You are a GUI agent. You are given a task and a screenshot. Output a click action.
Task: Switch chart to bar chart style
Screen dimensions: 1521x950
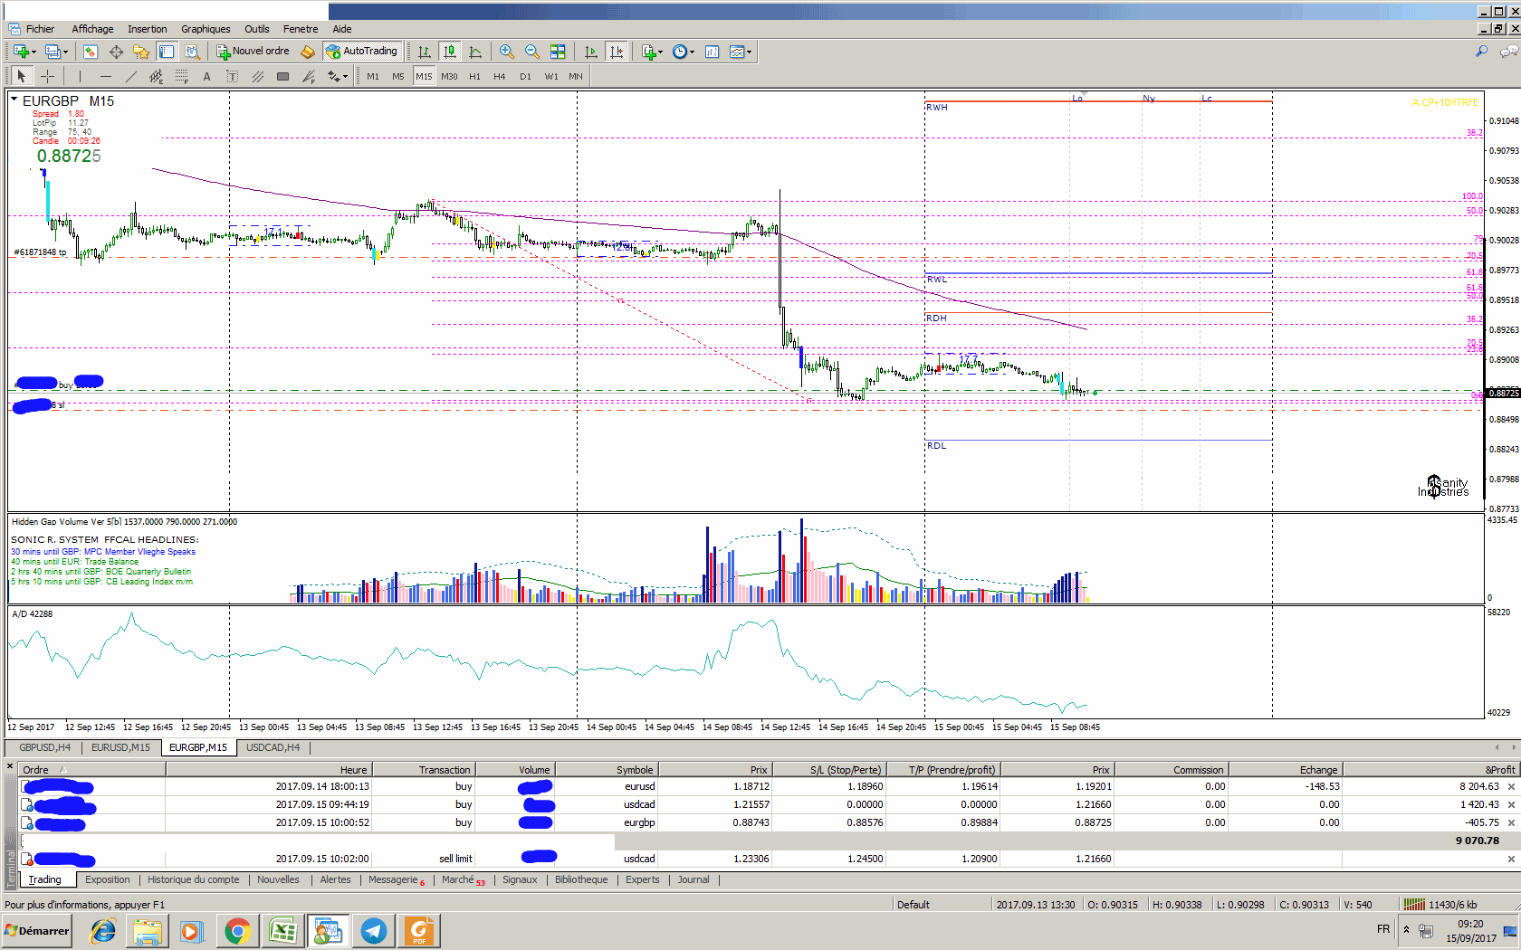click(x=425, y=52)
